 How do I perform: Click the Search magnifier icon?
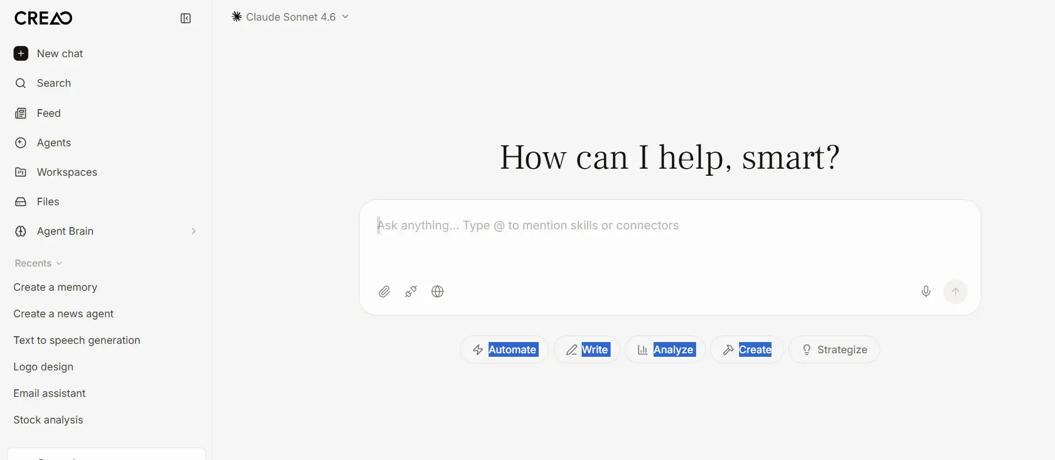click(x=21, y=83)
